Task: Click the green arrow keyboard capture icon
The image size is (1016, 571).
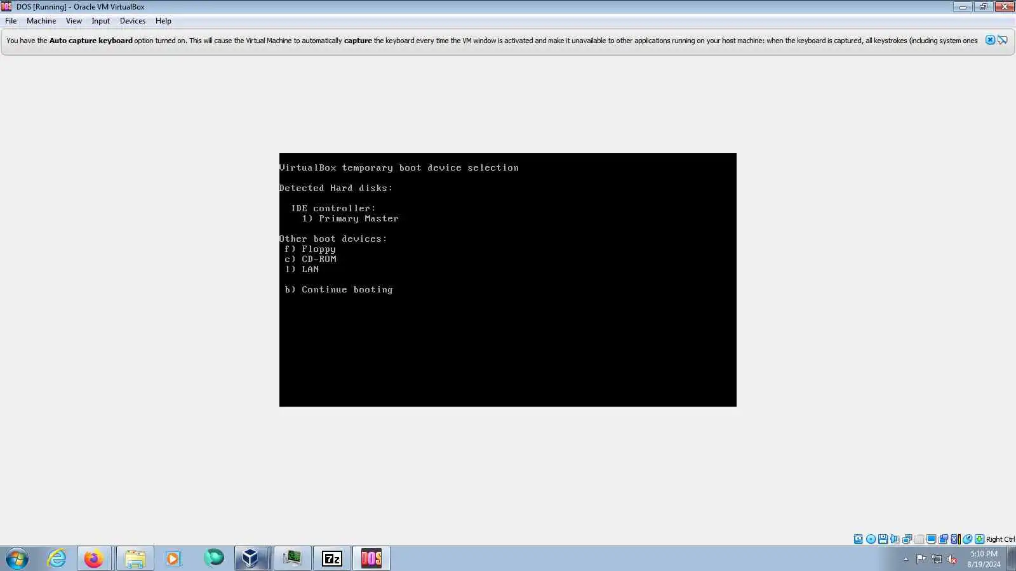Action: [x=979, y=539]
